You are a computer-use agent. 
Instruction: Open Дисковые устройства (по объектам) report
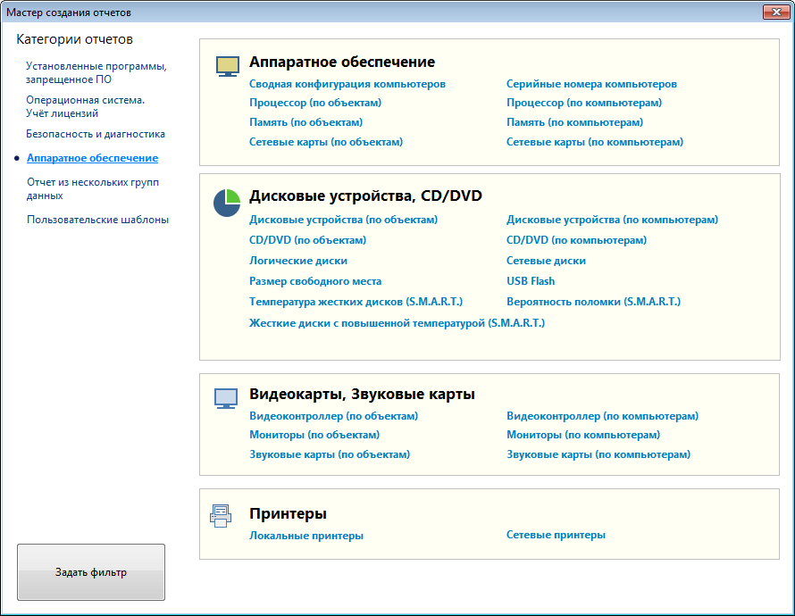coord(343,220)
